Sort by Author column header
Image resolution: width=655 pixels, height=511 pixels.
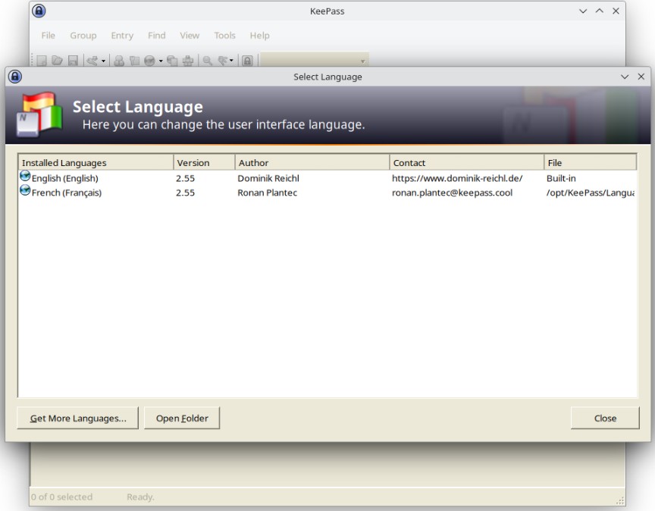coord(312,162)
